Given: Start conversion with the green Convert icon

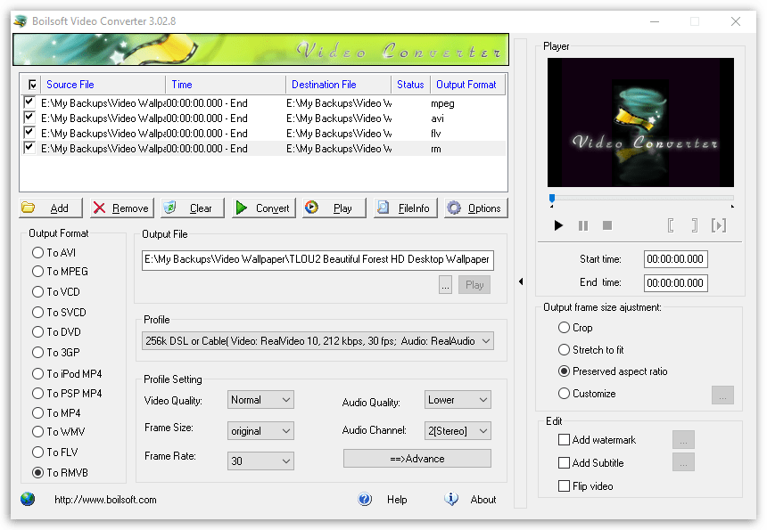Looking at the screenshot, I should (x=243, y=208).
